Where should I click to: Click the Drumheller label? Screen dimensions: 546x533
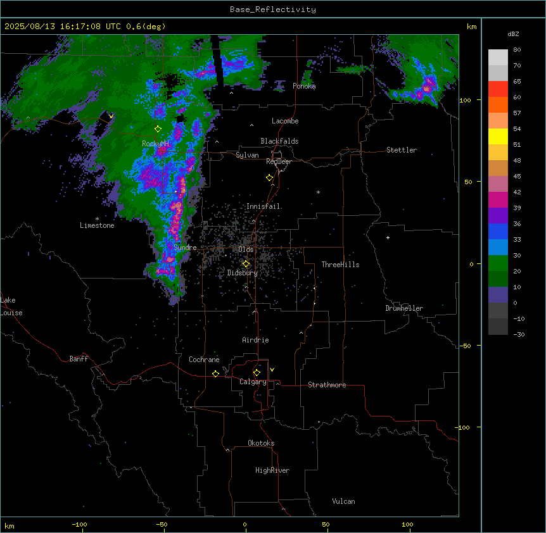coord(404,308)
